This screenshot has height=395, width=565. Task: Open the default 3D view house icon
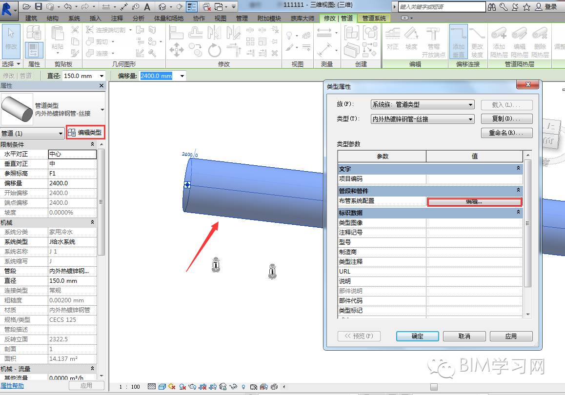point(162,6)
